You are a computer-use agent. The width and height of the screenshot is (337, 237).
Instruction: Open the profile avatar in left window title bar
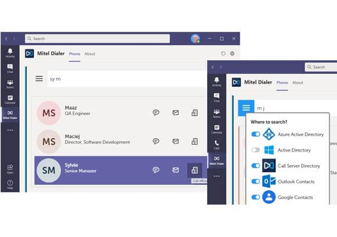click(195, 39)
